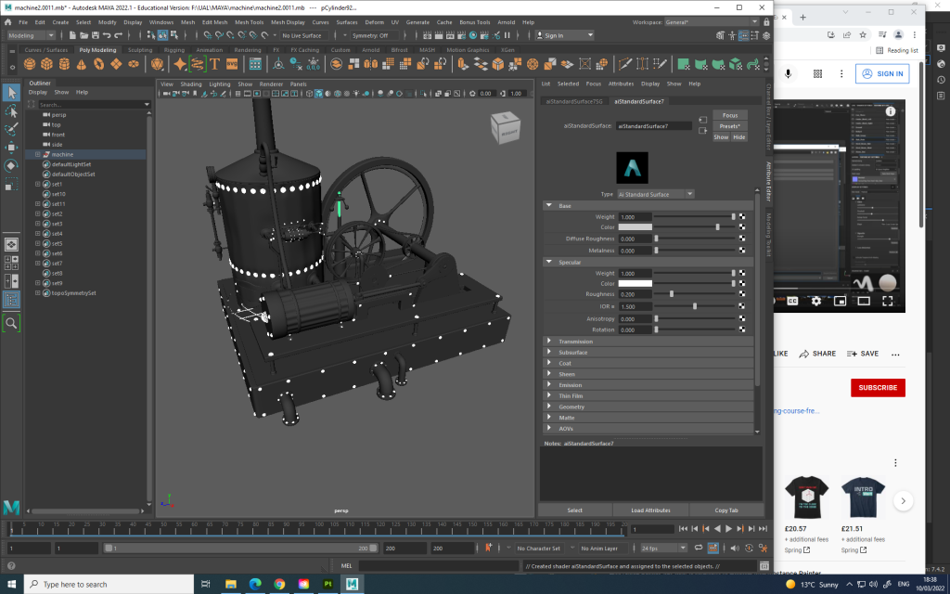Image resolution: width=950 pixels, height=594 pixels.
Task: Activate the Select tool arrow in toolbox
Action: [x=11, y=93]
